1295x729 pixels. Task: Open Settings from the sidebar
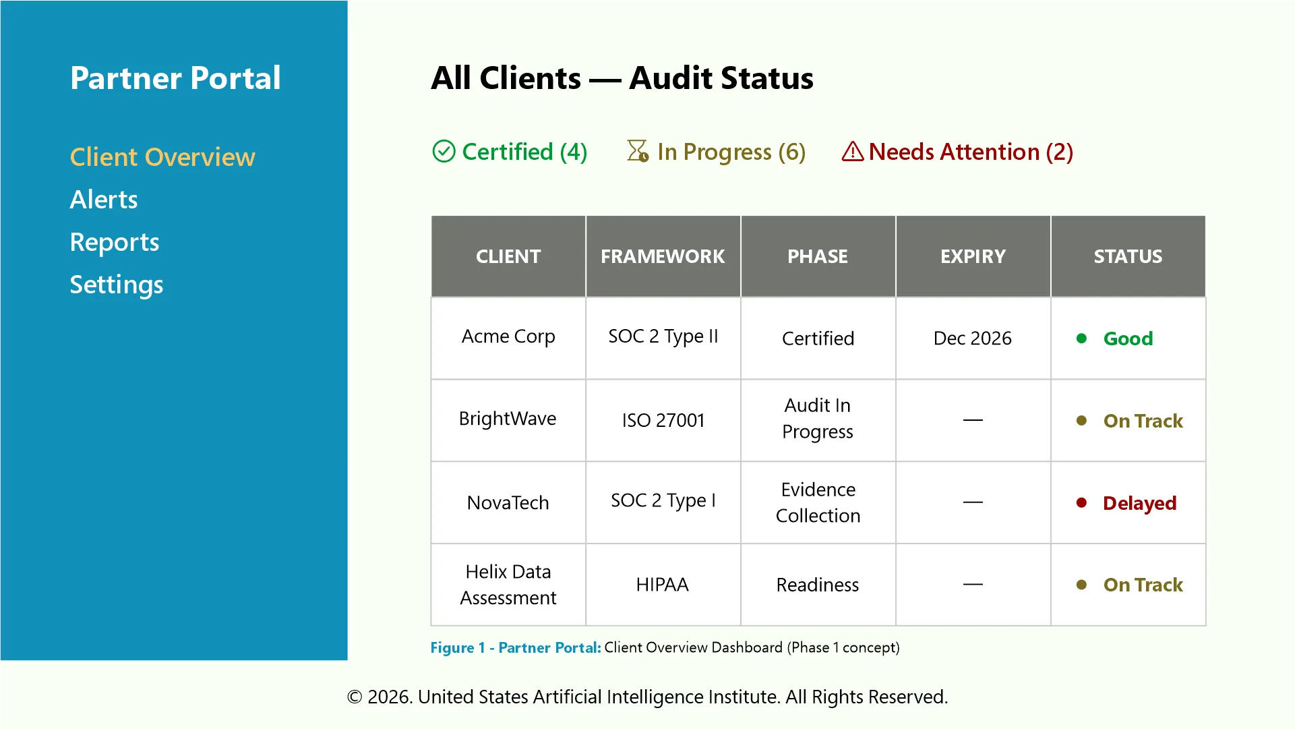[117, 285]
